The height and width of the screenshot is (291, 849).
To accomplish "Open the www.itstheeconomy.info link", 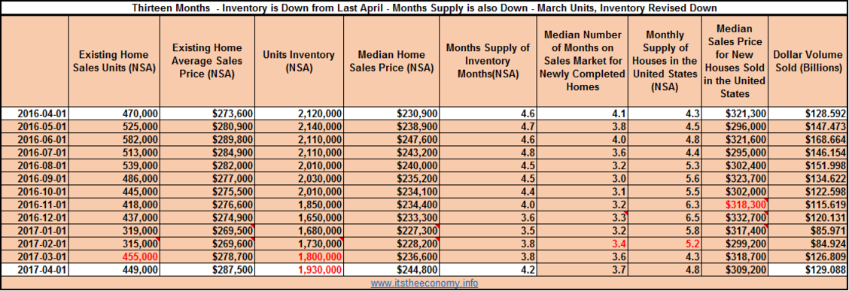I will coord(424,283).
